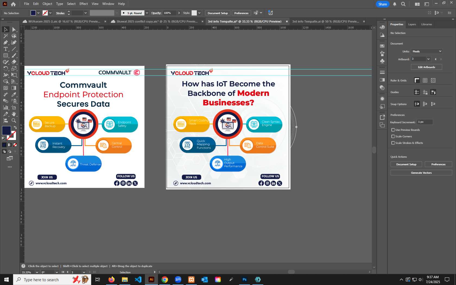
Task: Enable Scale Strokes & Effects checkbox
Action: [393, 143]
